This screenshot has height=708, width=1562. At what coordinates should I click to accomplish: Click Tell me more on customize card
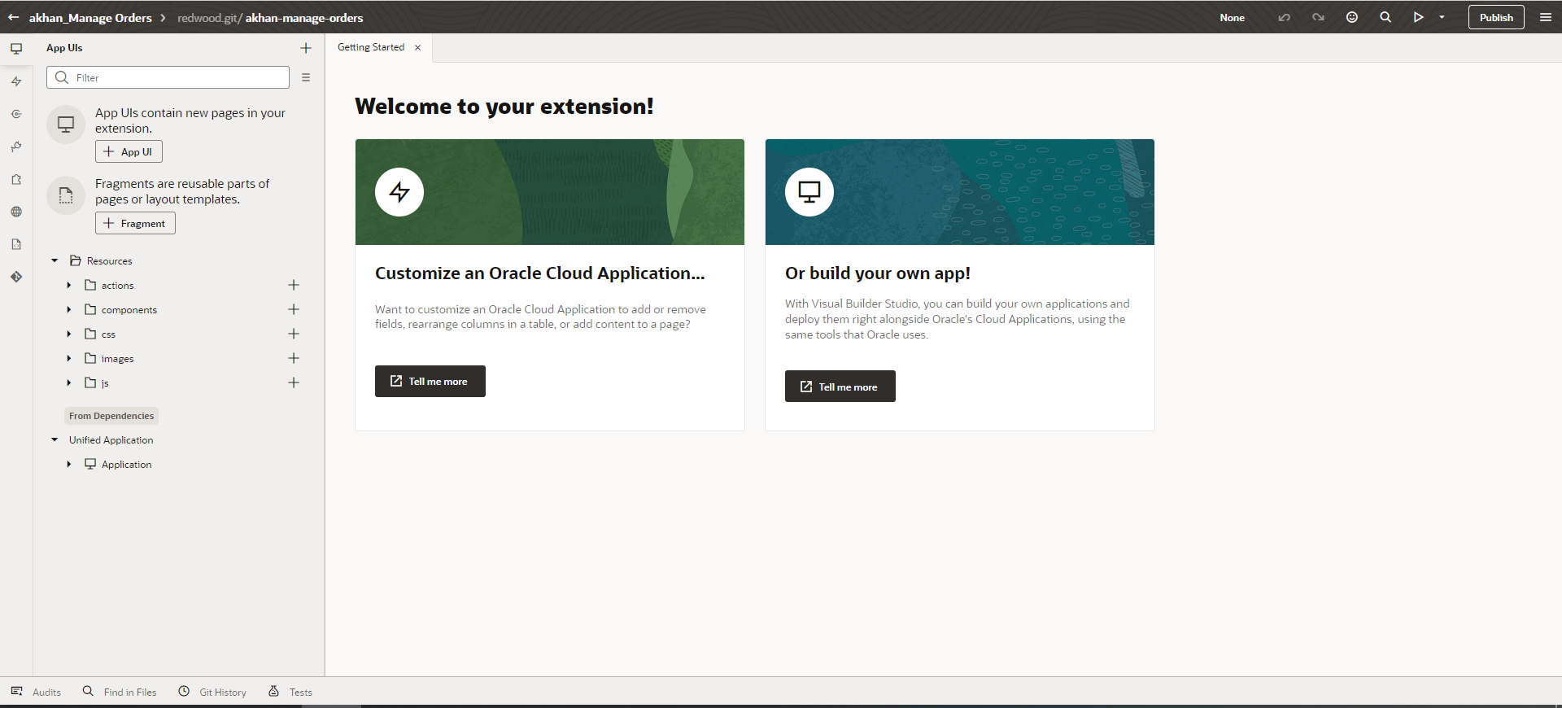point(430,381)
